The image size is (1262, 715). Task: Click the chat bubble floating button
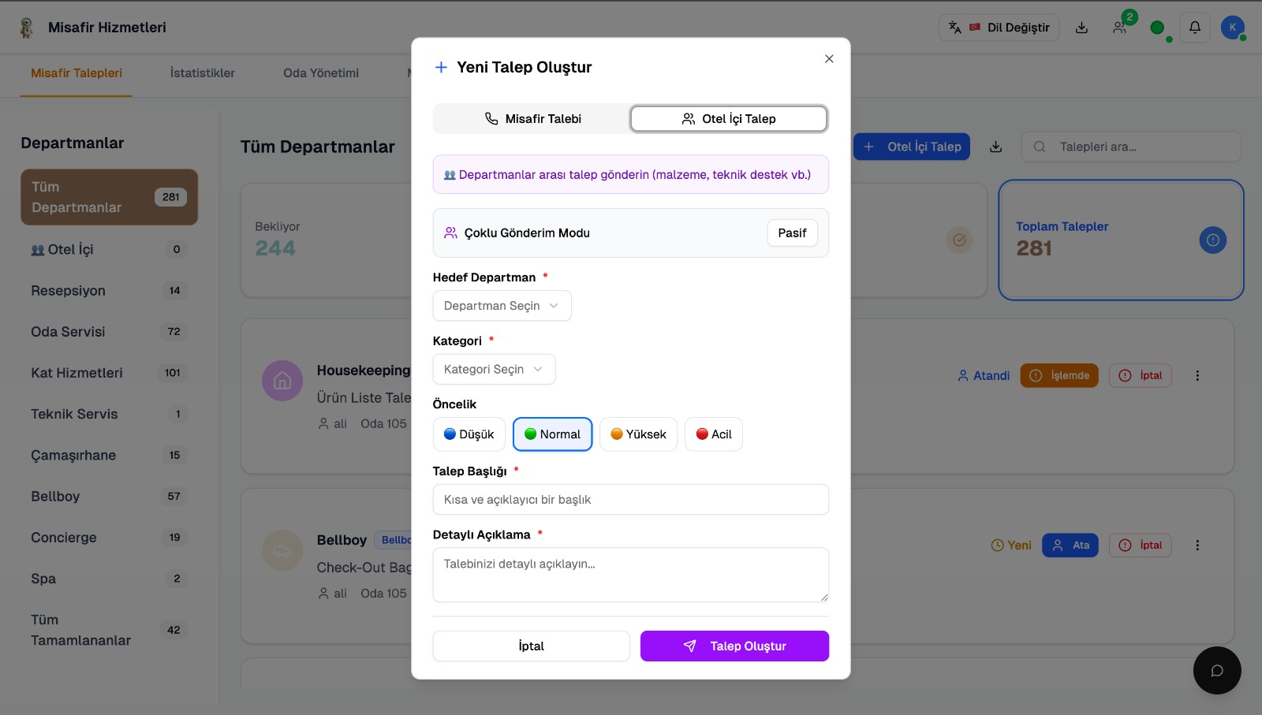click(x=1216, y=670)
